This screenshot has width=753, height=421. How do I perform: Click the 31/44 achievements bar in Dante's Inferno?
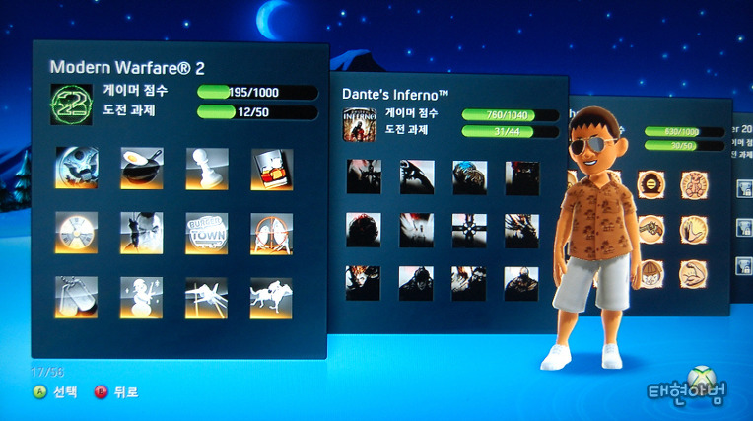[510, 131]
